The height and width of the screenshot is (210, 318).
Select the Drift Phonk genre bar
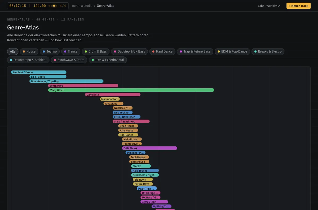click(x=149, y=148)
